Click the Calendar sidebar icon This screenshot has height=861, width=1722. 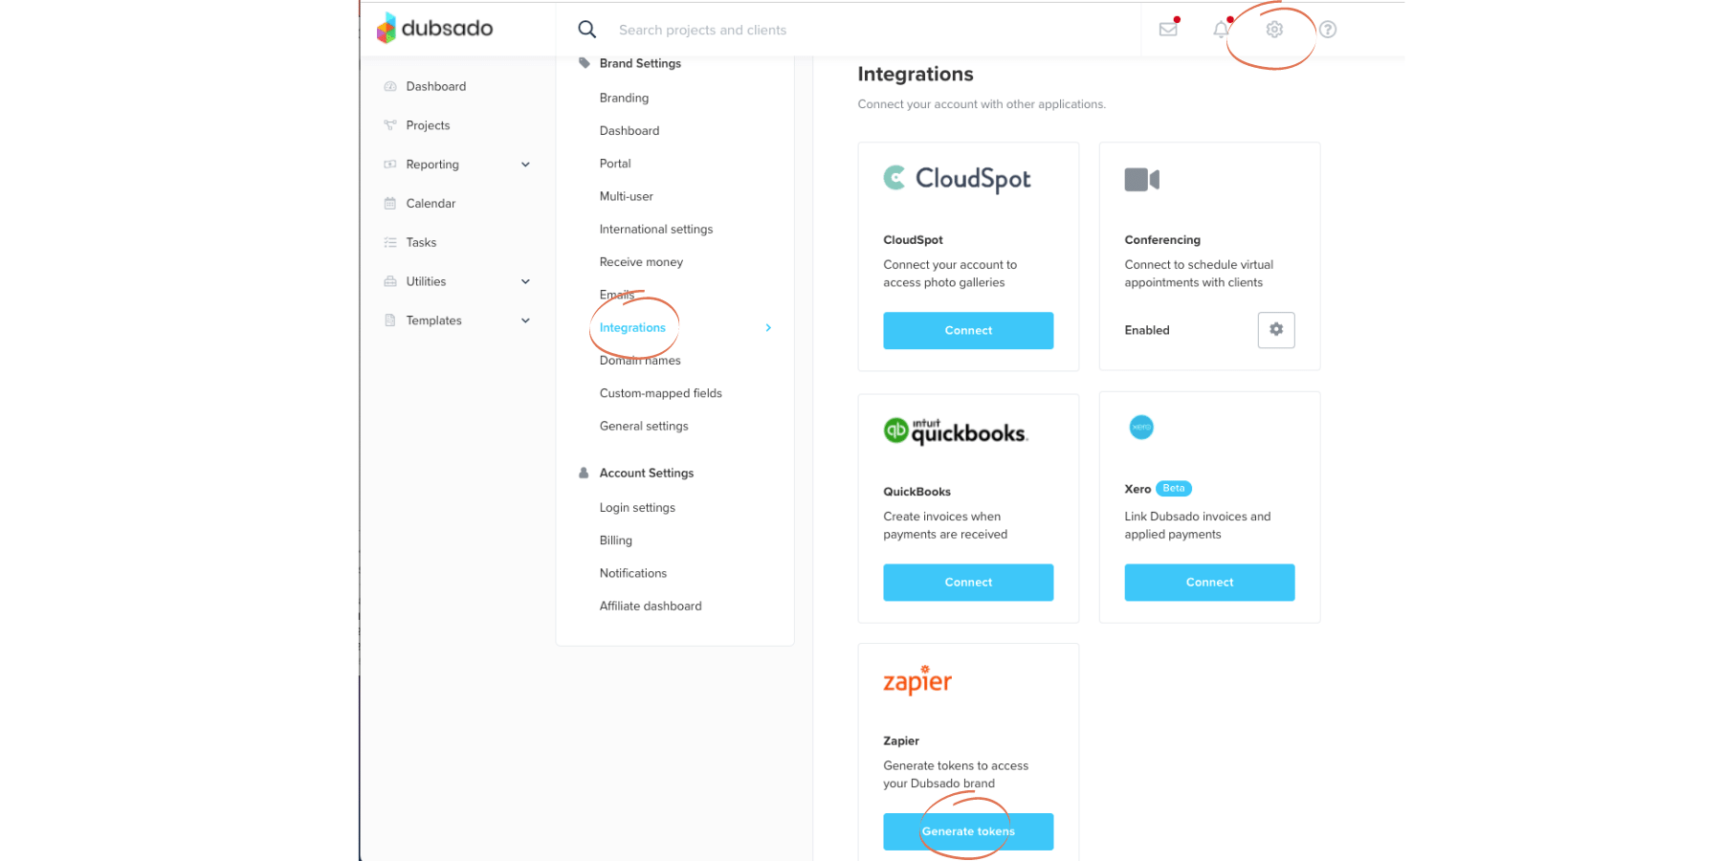pyautogui.click(x=390, y=203)
